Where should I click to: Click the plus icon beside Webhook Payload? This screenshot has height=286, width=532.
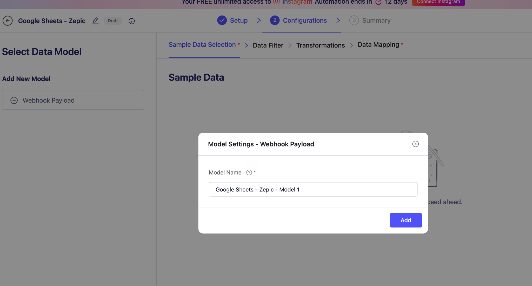(x=14, y=100)
